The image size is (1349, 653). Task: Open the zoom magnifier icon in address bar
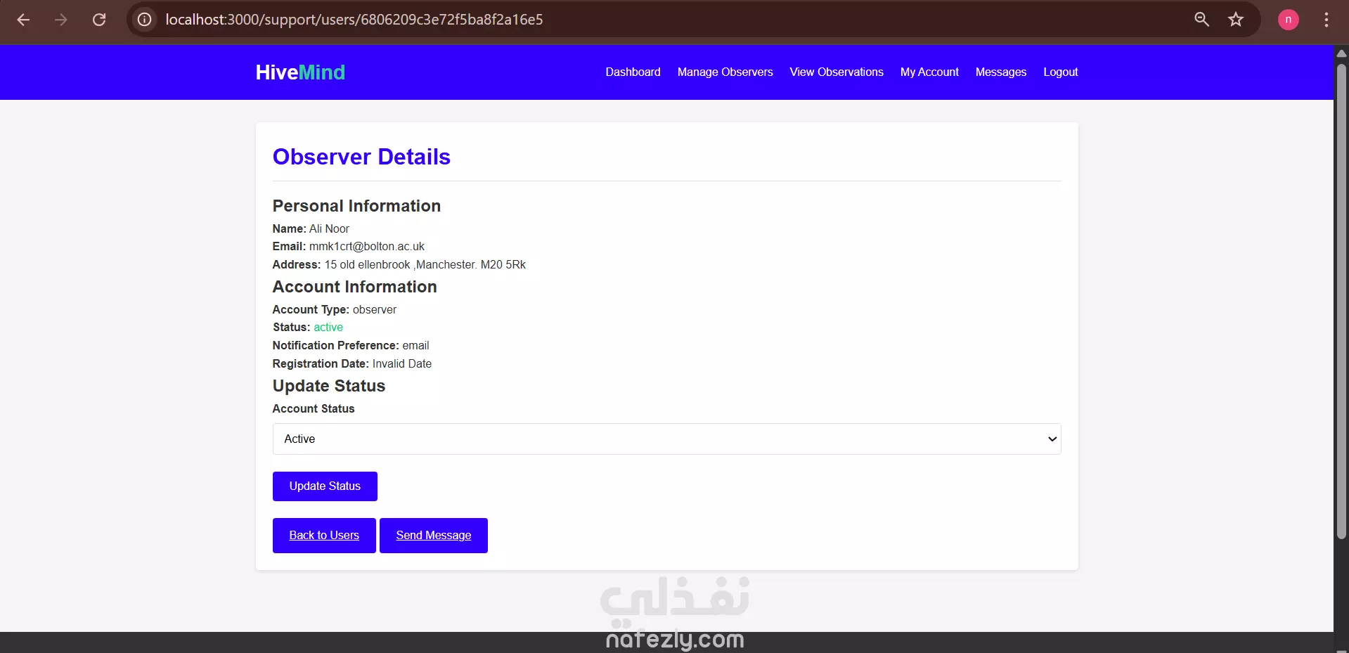[1202, 20]
